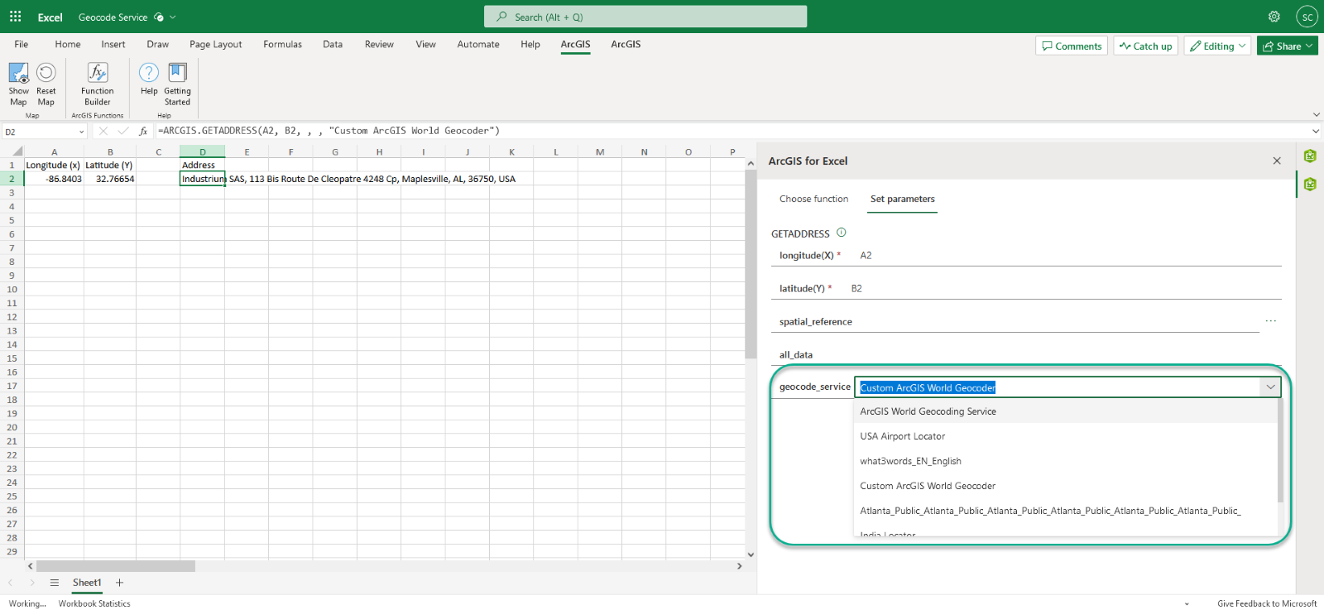Open the Editing mode dropdown
This screenshot has height=610, width=1324.
[1217, 46]
